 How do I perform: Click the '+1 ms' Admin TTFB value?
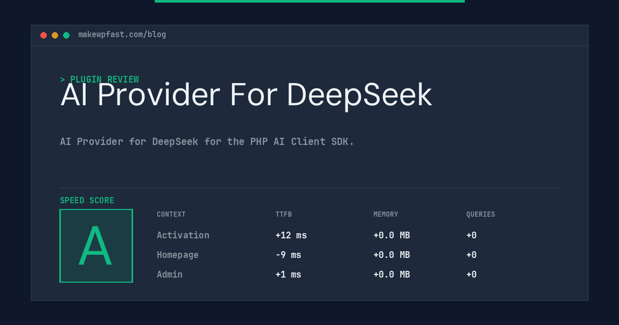288,274
